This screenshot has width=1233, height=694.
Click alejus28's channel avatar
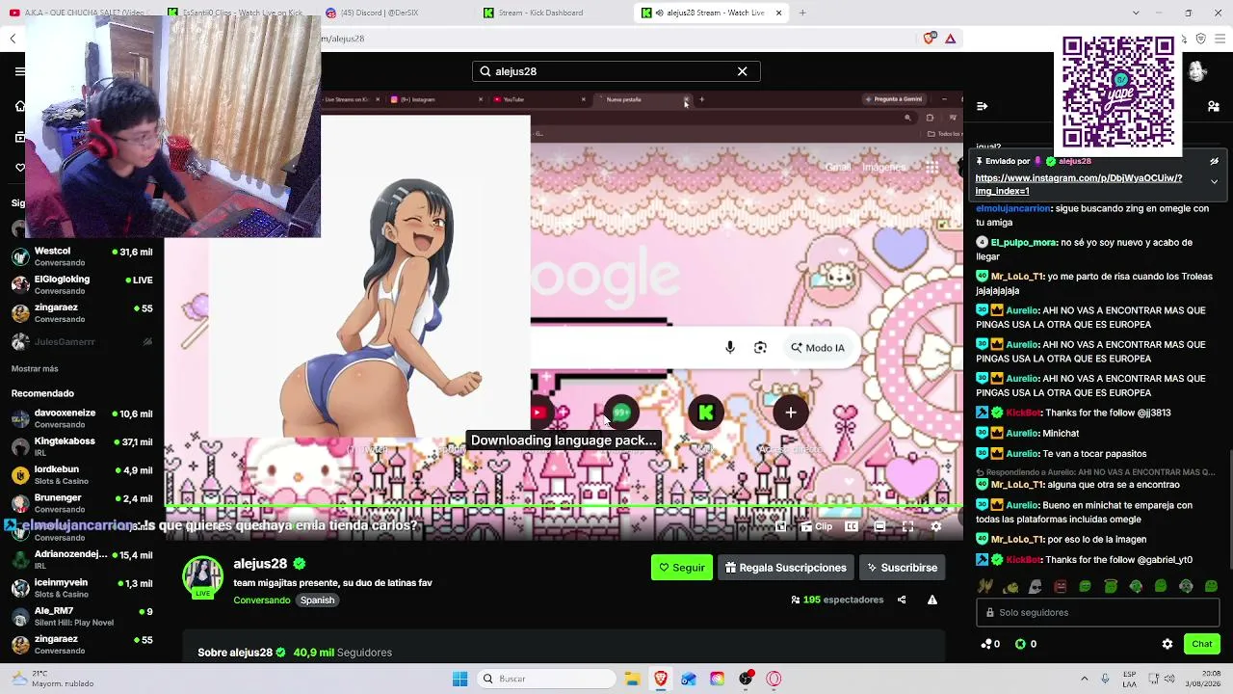(203, 577)
